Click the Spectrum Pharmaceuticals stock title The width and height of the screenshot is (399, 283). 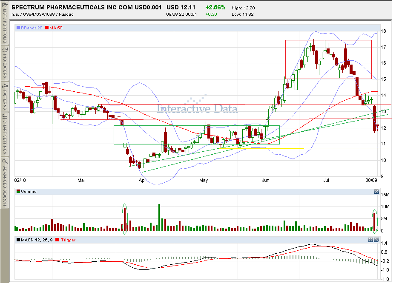86,7
